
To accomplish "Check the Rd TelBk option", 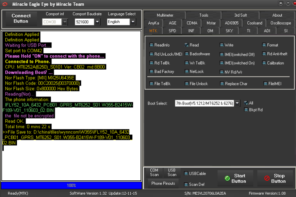I will 151,63.
